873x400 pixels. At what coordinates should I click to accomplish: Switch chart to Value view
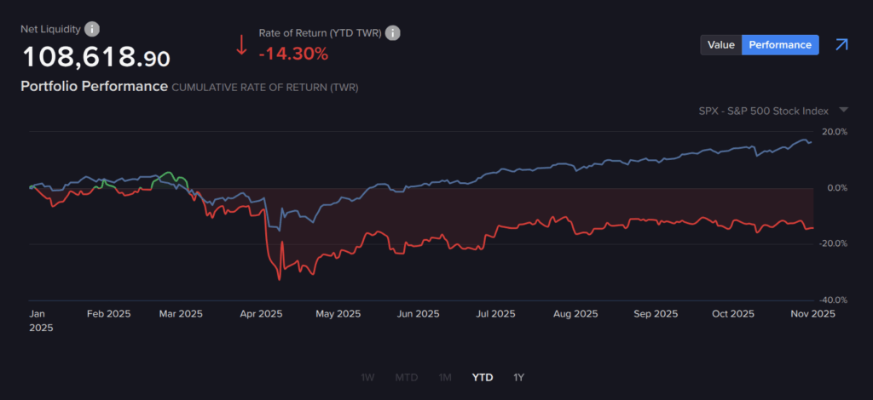[720, 45]
